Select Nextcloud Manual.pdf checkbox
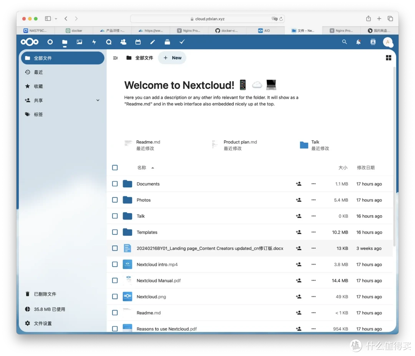The width and height of the screenshot is (415, 356). (115, 281)
